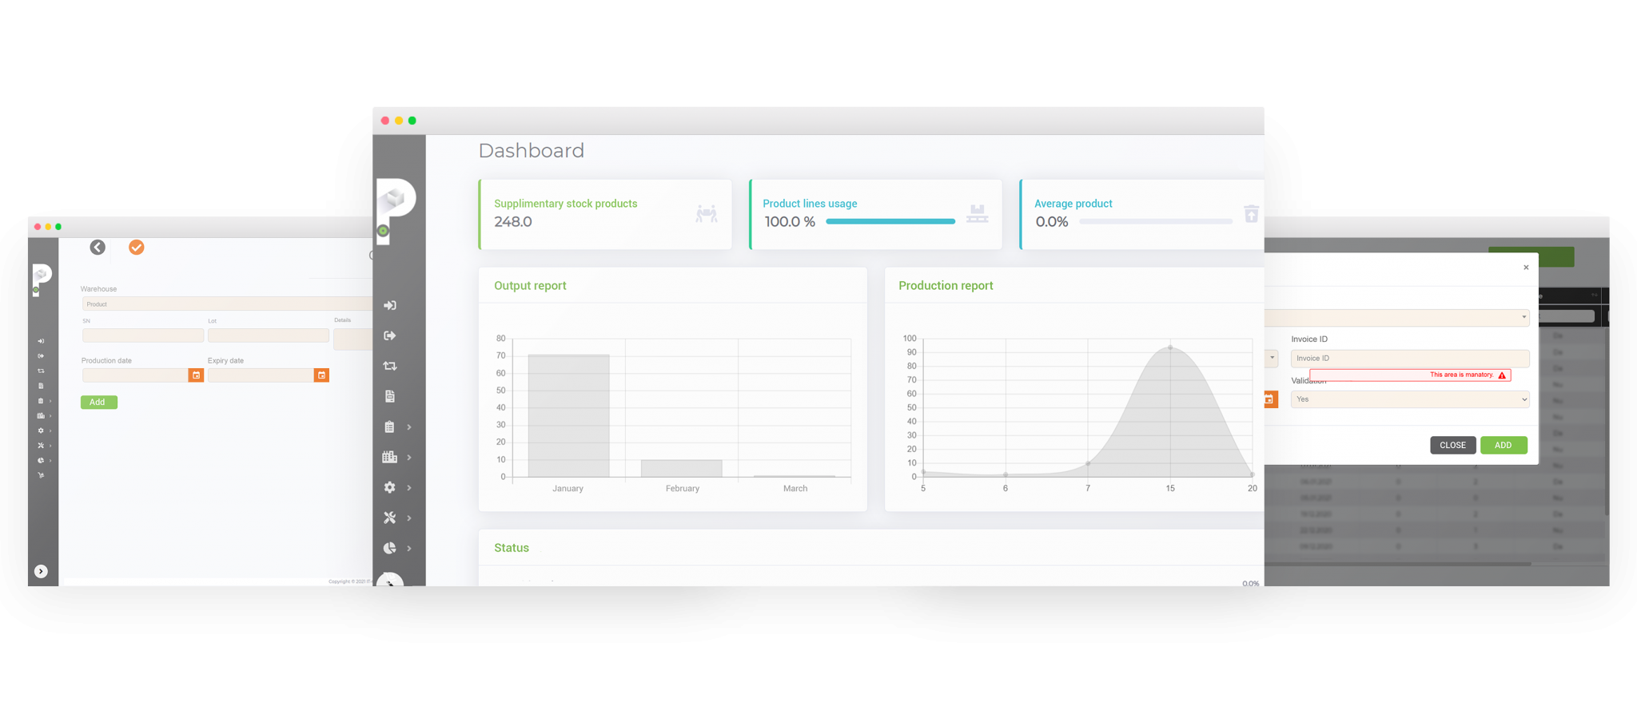Click the Dashboard page title
This screenshot has width=1637, height=722.
point(532,150)
